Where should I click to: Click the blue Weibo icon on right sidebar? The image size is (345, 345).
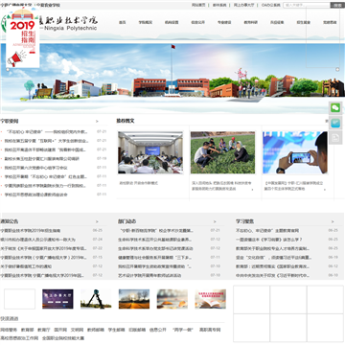tap(335, 123)
